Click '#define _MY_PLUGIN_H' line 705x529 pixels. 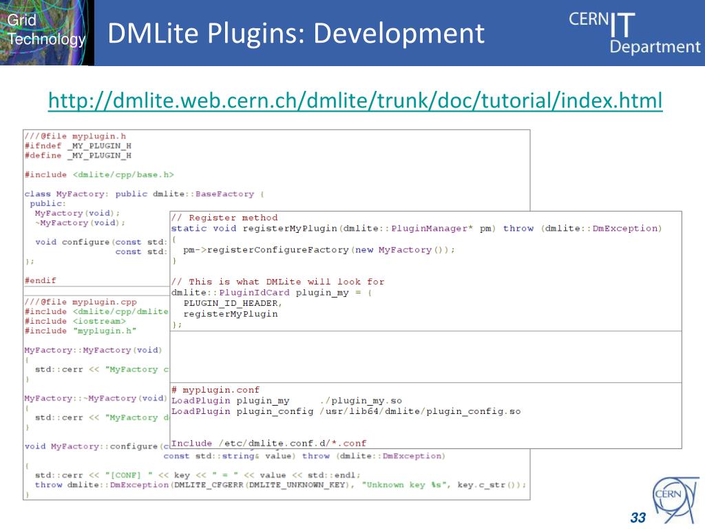78,155
